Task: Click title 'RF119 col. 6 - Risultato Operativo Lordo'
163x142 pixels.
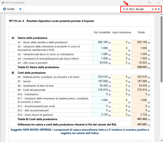Action: coord(52,21)
